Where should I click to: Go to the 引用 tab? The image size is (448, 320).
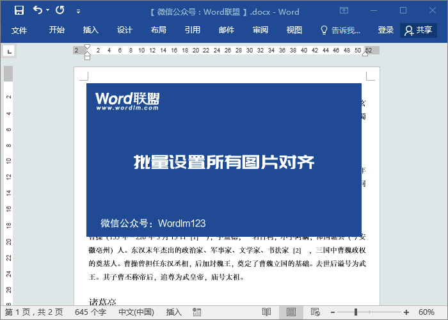coord(192,29)
